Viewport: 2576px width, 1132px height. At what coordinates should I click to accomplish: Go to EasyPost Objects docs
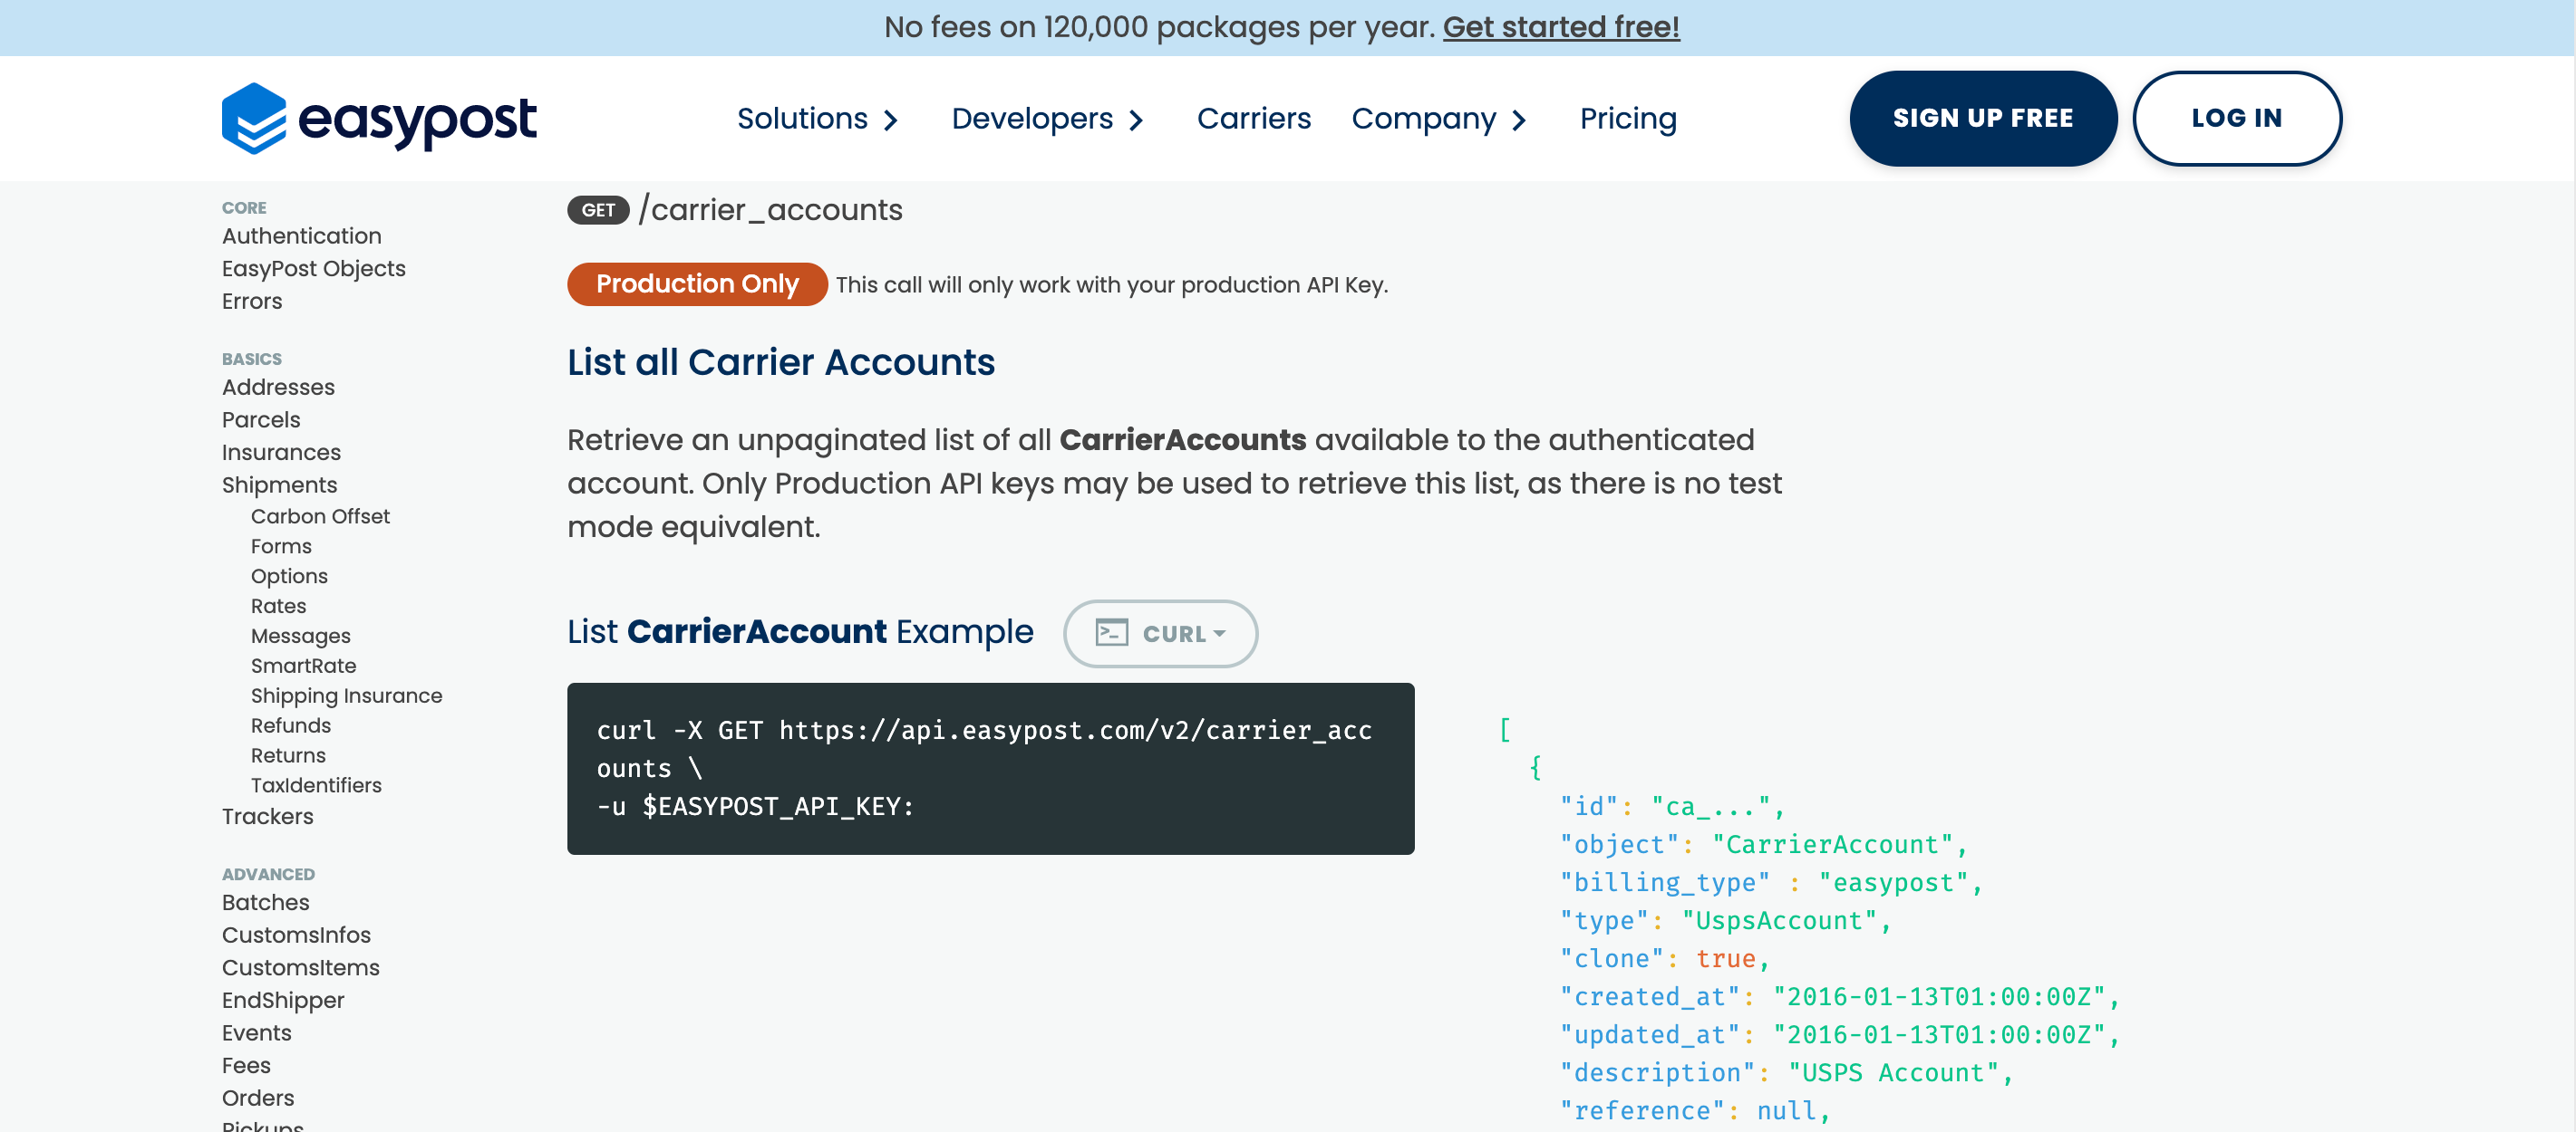313,269
